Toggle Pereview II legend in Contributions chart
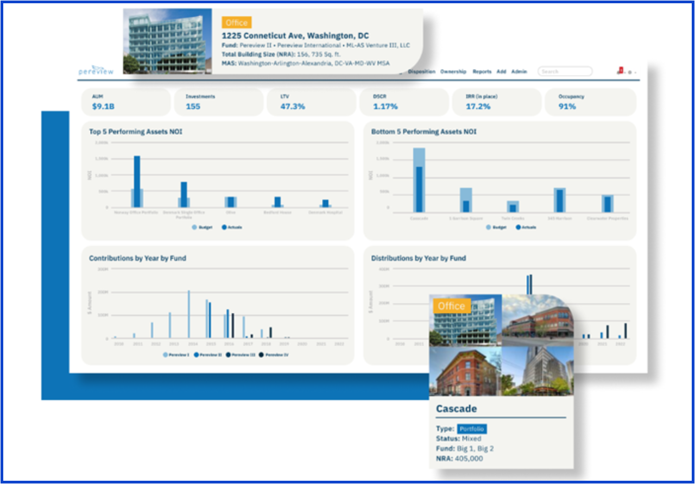Viewport: 695px width, 484px height. [x=207, y=355]
